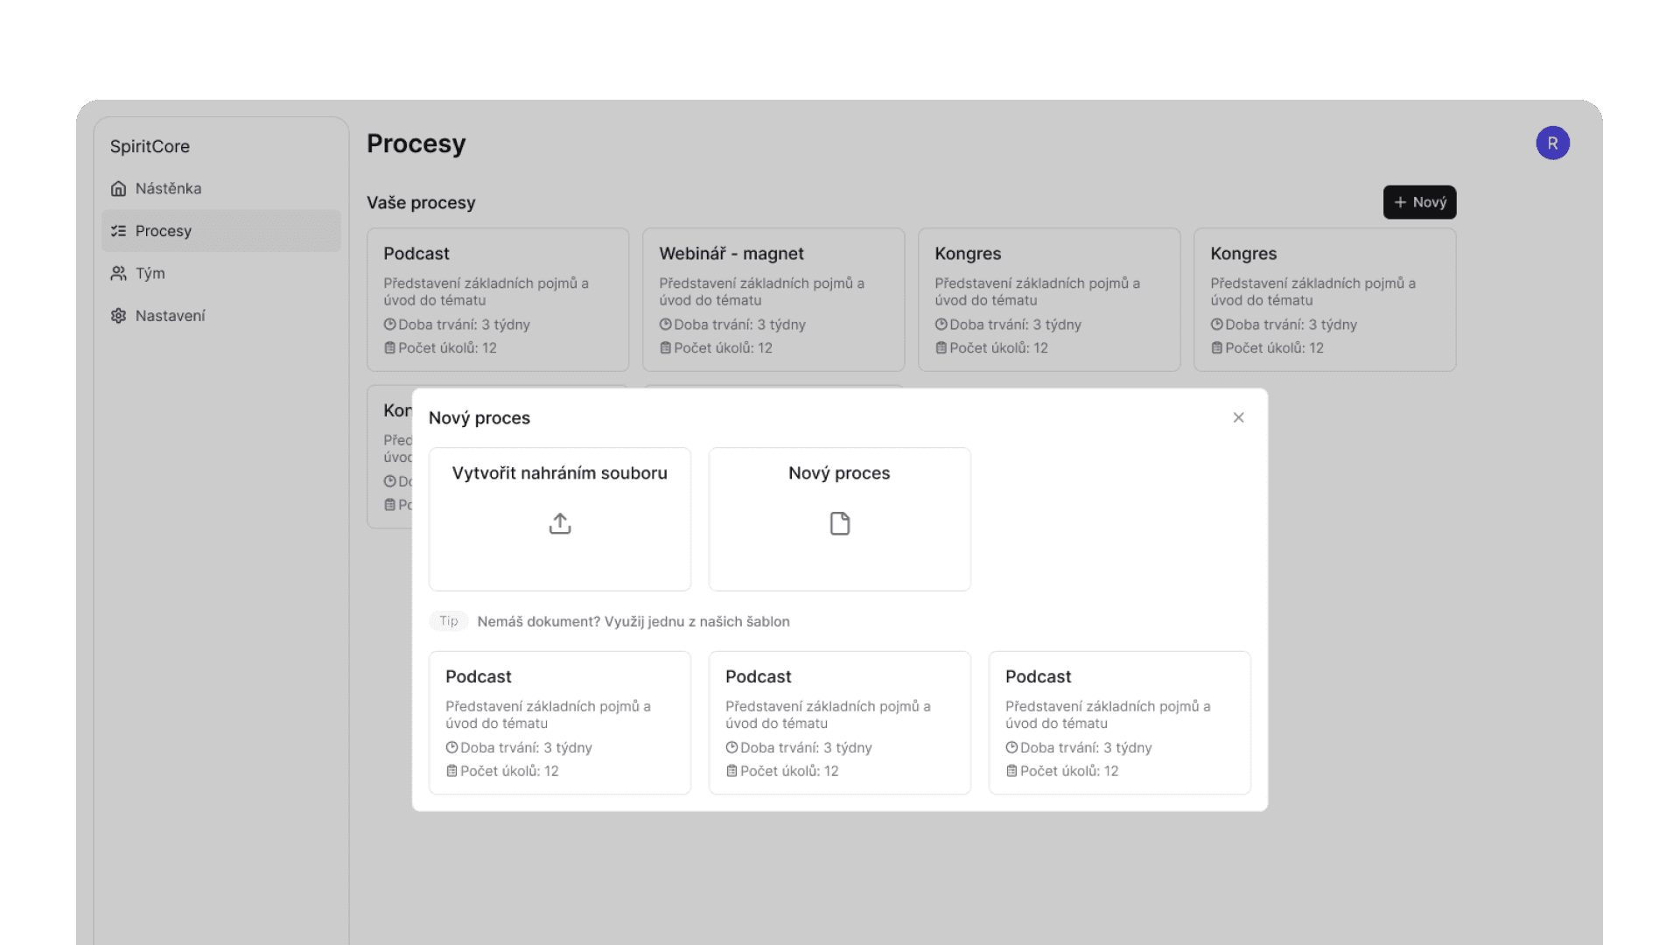
Task: Go to Nástěnka in the sidebar
Action: point(168,189)
